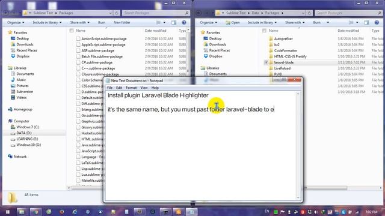
Task: Open Include in library dropdown in right window
Action: [x=262, y=23]
